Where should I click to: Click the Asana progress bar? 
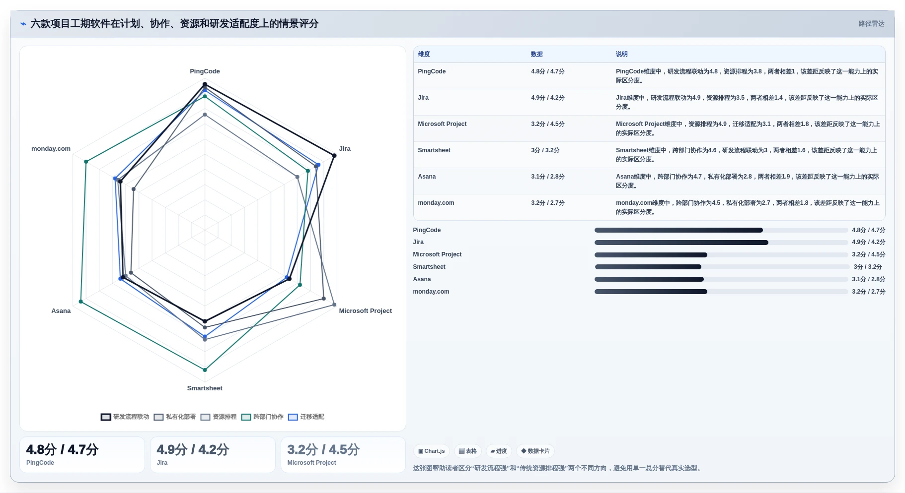tap(721, 279)
